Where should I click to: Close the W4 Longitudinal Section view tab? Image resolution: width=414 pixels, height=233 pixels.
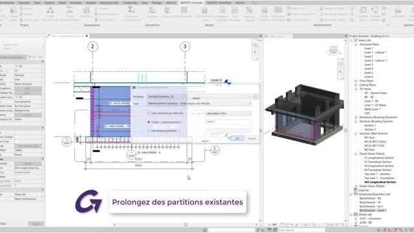pos(87,36)
